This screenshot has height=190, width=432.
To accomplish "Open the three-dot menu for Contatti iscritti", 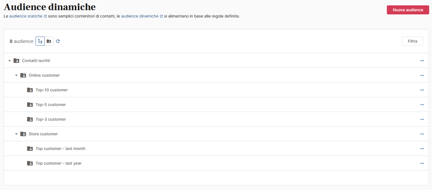I will tap(422, 61).
